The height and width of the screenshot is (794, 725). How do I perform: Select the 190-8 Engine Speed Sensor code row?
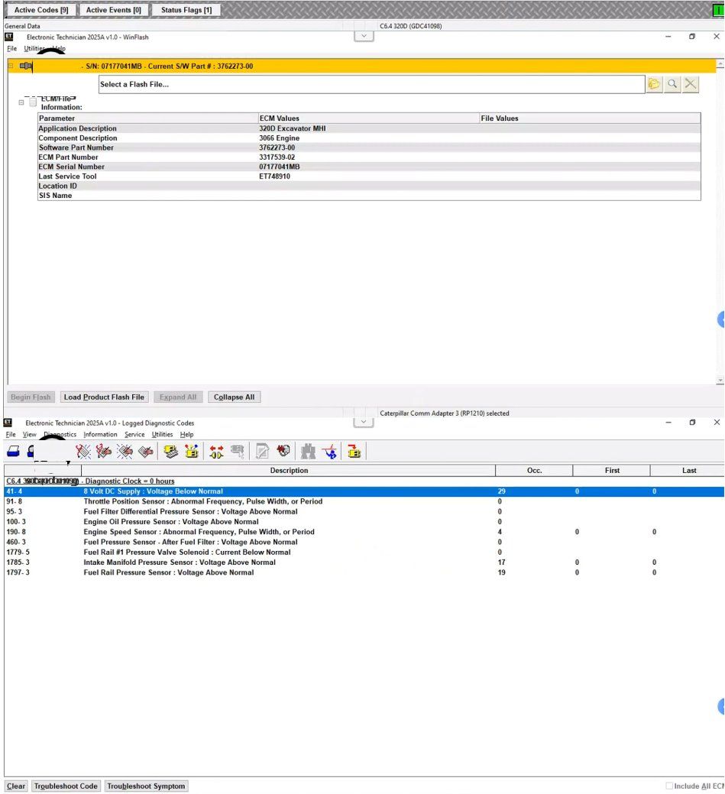(199, 532)
